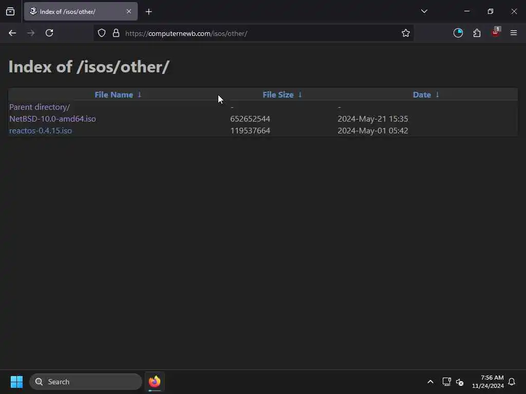The image size is (526, 394).
Task: Select date 2024-May-01 05:42
Action: point(373,131)
